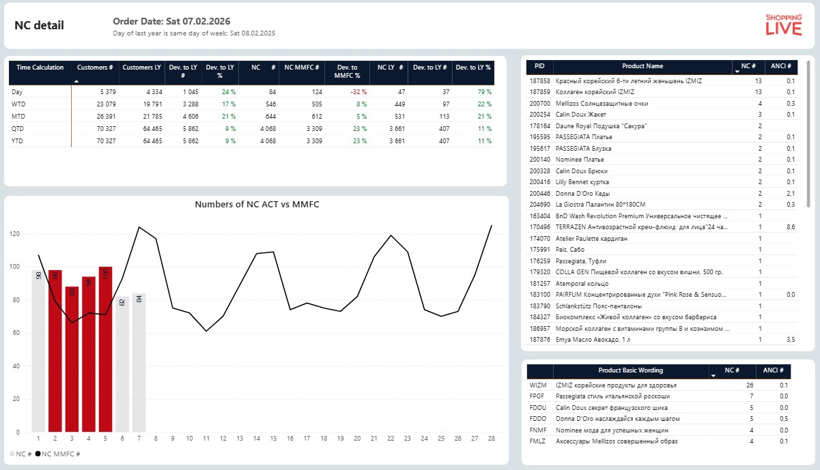Click the Shopping Live logo
The height and width of the screenshot is (470, 820).
[783, 25]
